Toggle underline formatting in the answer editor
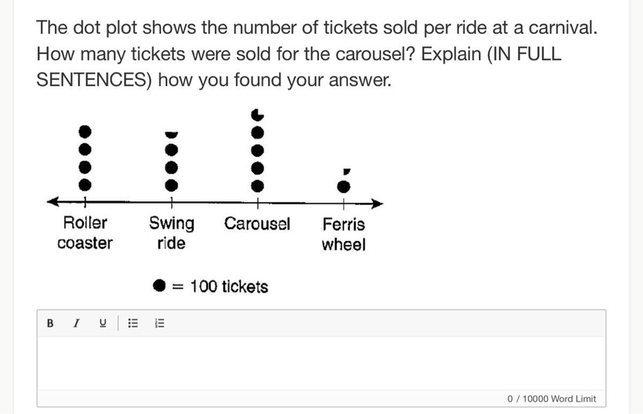The image size is (643, 414). (x=102, y=323)
